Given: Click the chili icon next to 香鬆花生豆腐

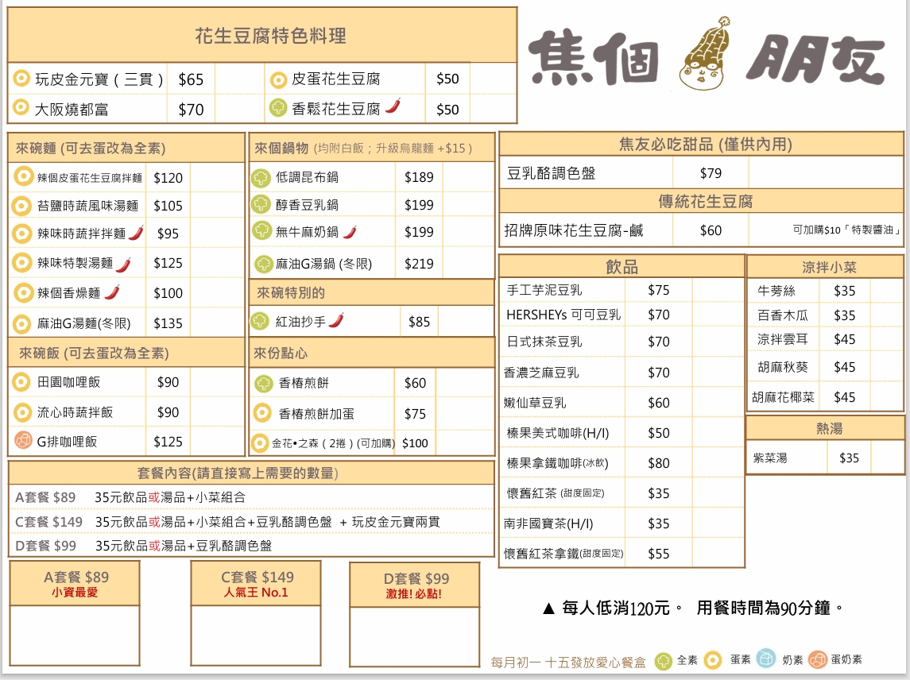Looking at the screenshot, I should tap(393, 106).
